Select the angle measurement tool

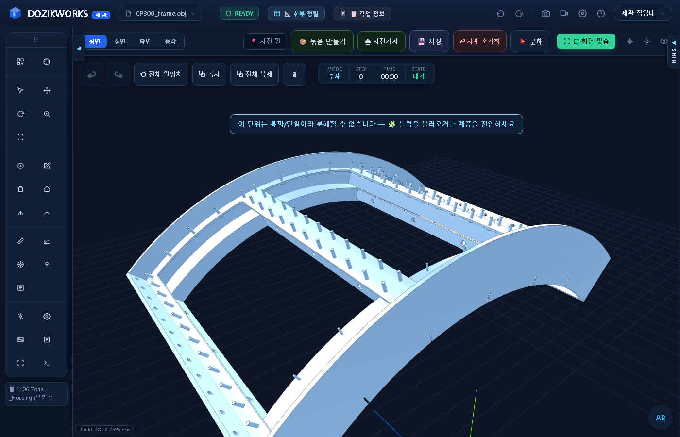(x=47, y=241)
